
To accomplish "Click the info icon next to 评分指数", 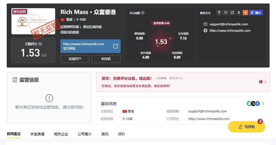I will pos(143,13).
